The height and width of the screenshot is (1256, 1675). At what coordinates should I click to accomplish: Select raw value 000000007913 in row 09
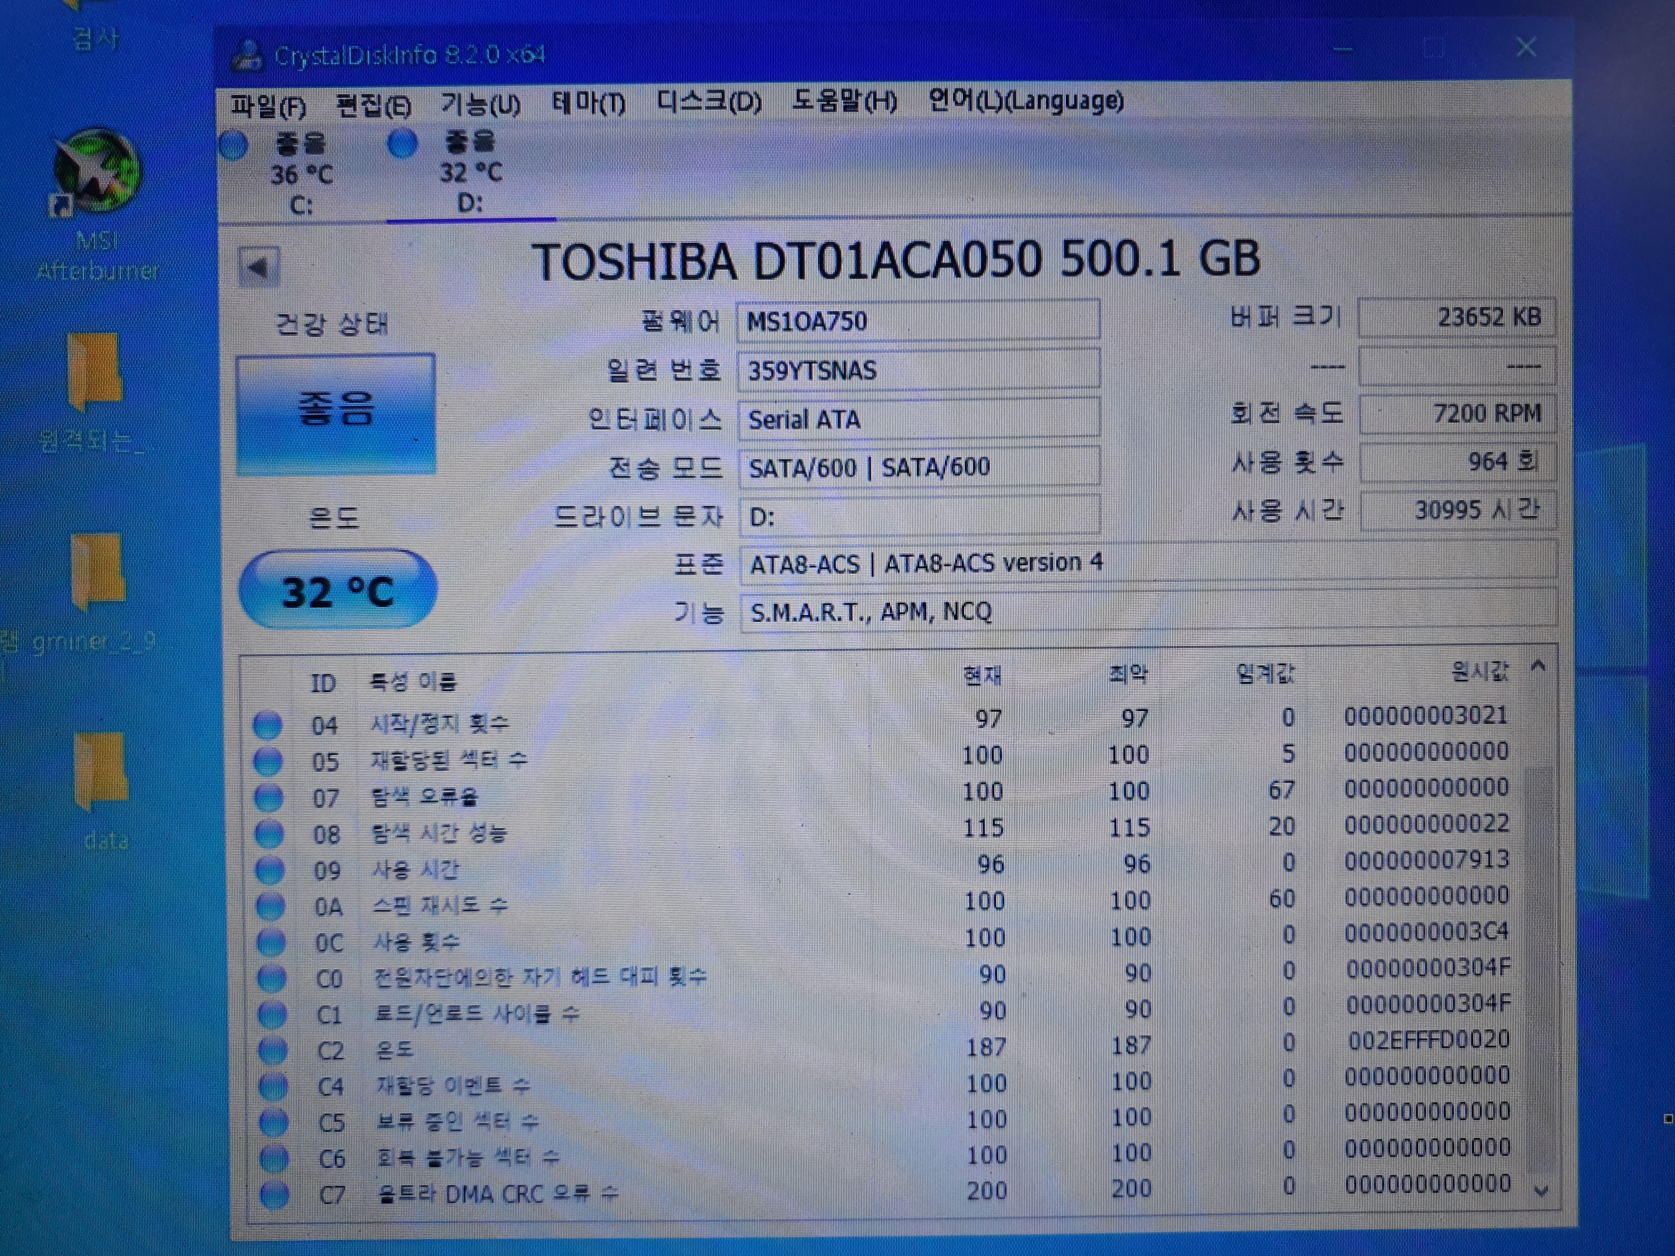point(1427,860)
